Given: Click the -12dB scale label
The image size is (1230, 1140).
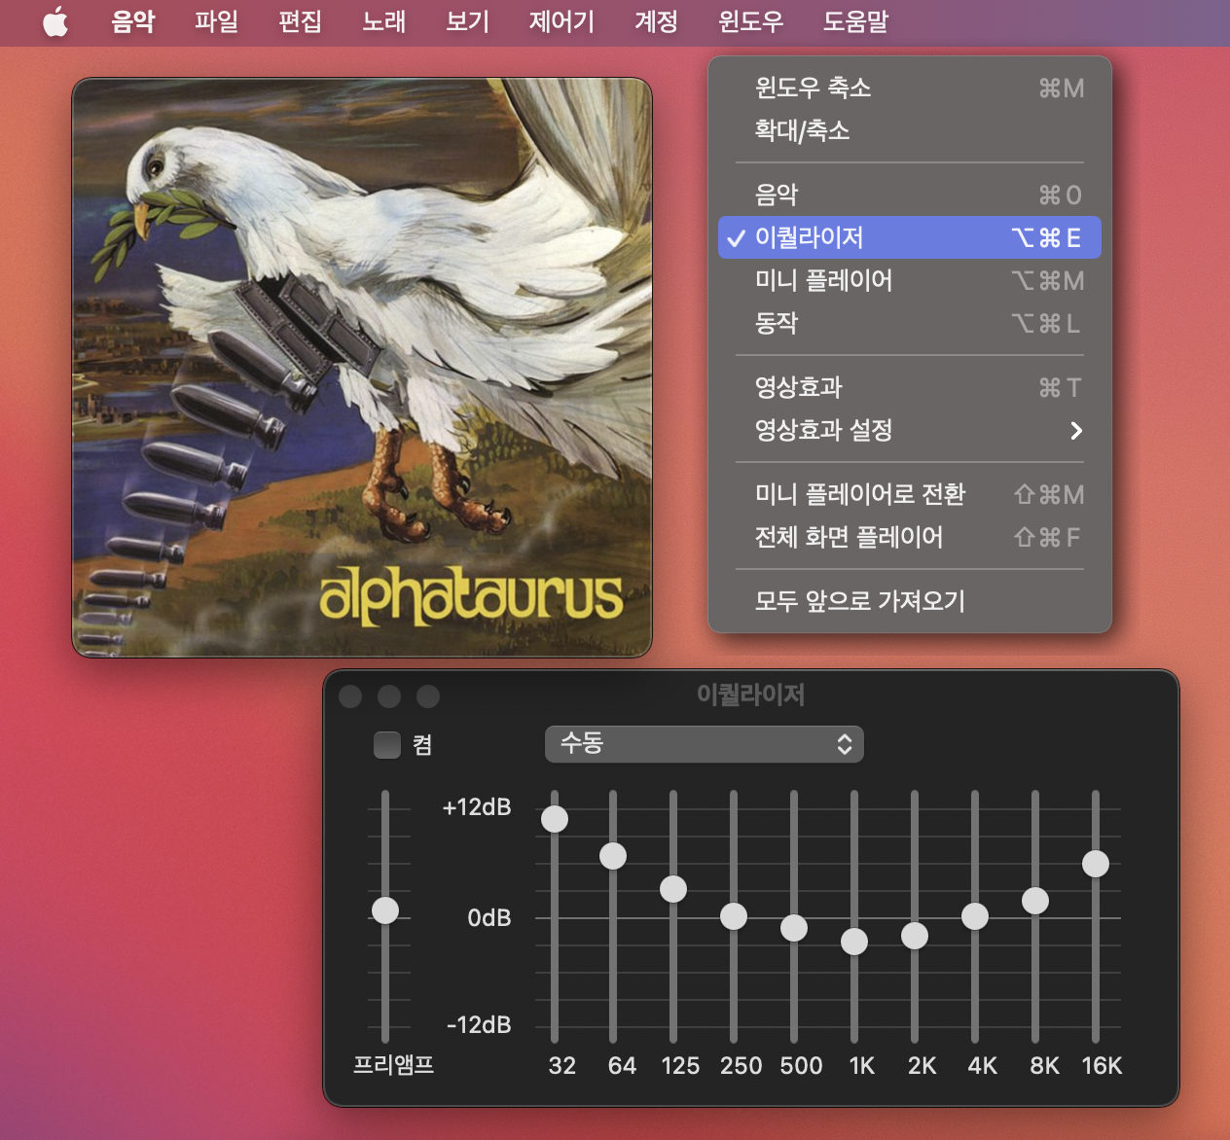Looking at the screenshot, I should 479,1025.
